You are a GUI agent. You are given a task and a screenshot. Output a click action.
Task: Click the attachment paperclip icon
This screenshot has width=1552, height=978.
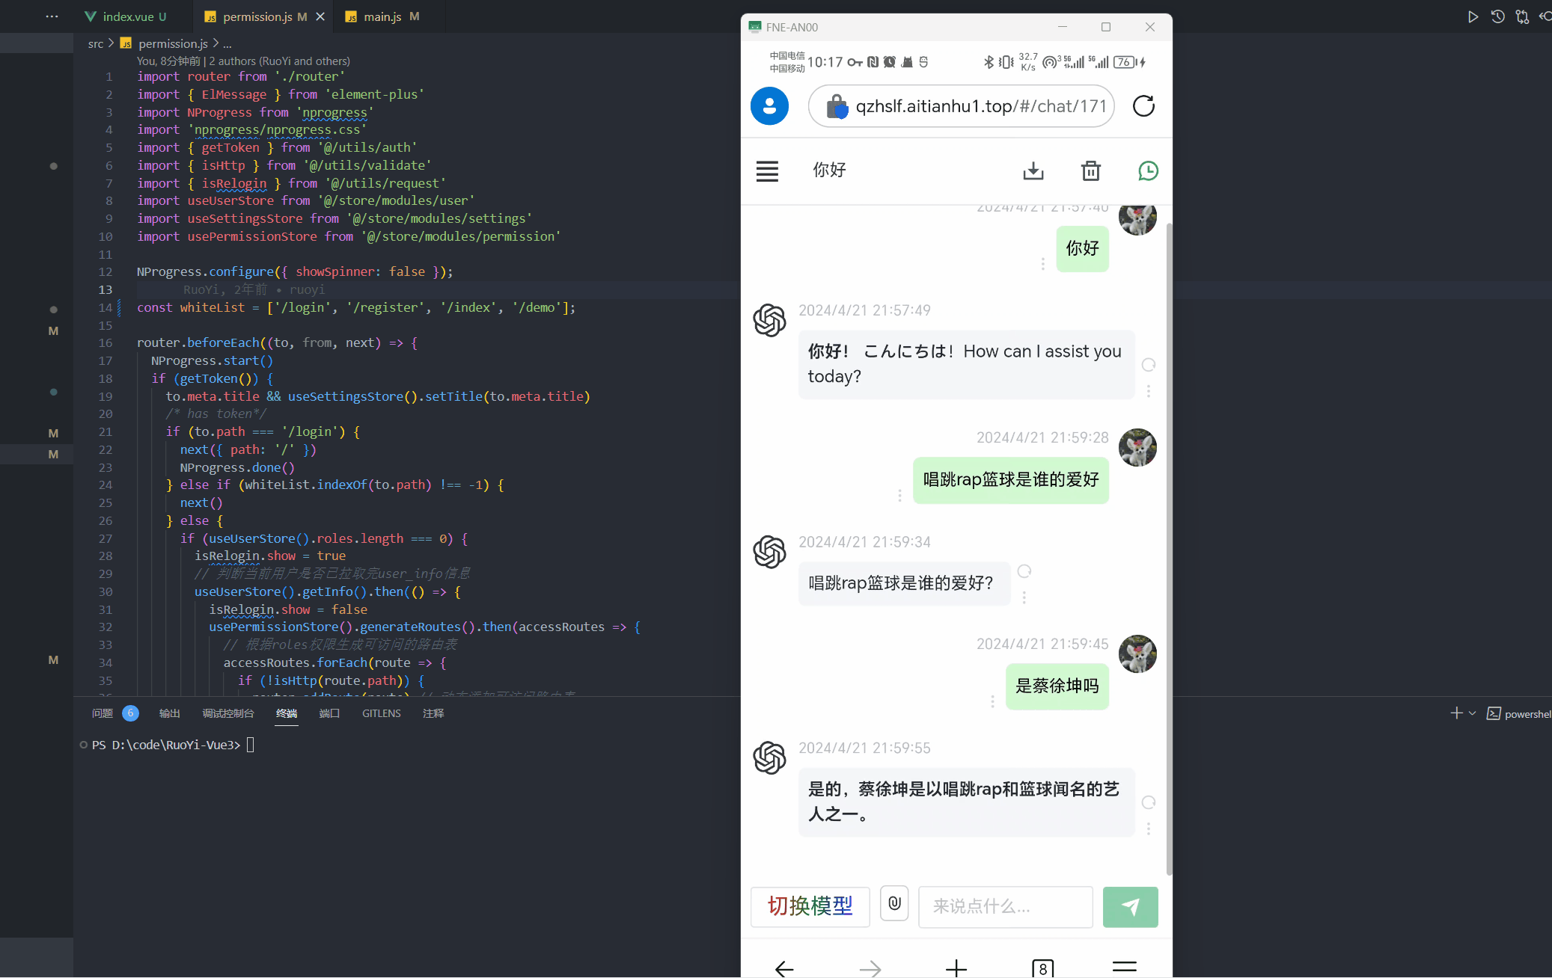click(894, 904)
